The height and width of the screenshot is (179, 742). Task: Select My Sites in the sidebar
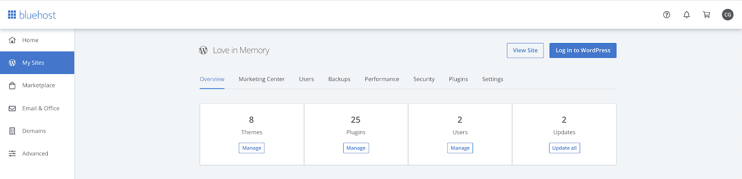click(x=37, y=63)
